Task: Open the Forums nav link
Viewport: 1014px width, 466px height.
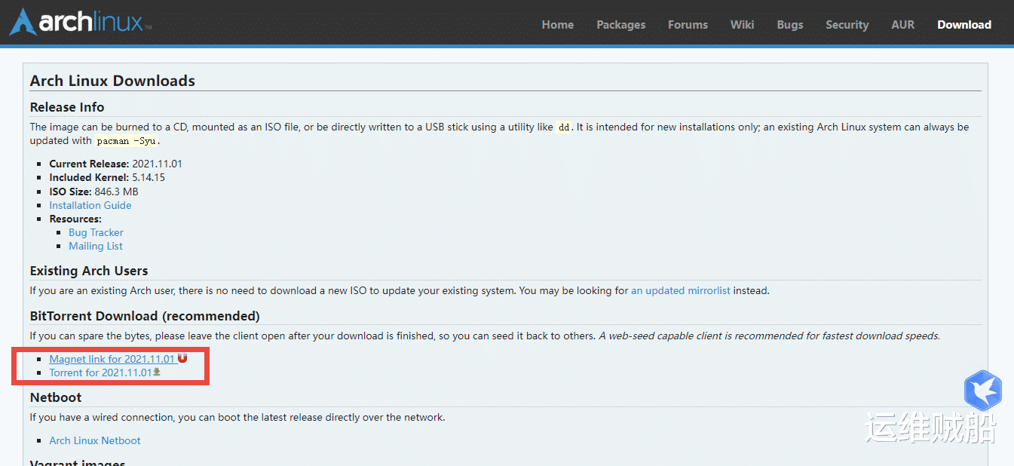Action: tap(688, 25)
